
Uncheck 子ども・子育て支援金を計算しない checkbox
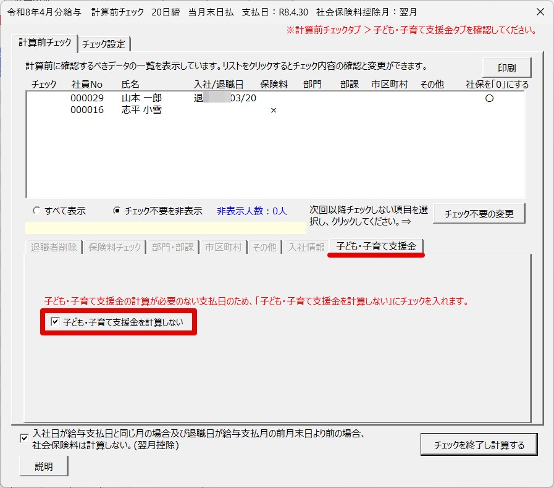pyautogui.click(x=56, y=322)
